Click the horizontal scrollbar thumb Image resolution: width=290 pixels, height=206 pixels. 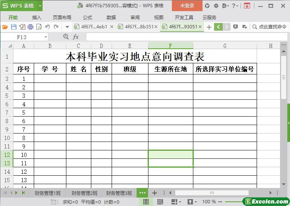pos(212,193)
